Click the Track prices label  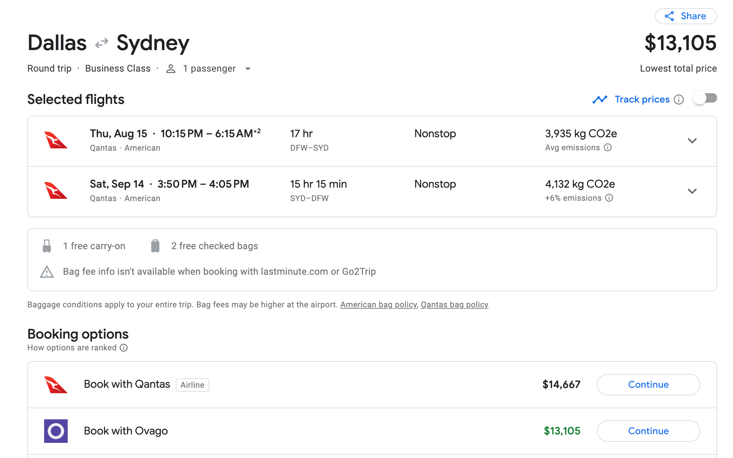642,100
